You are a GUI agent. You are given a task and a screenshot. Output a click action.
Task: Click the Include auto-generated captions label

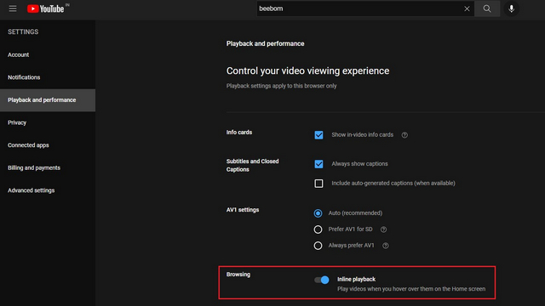(x=393, y=184)
